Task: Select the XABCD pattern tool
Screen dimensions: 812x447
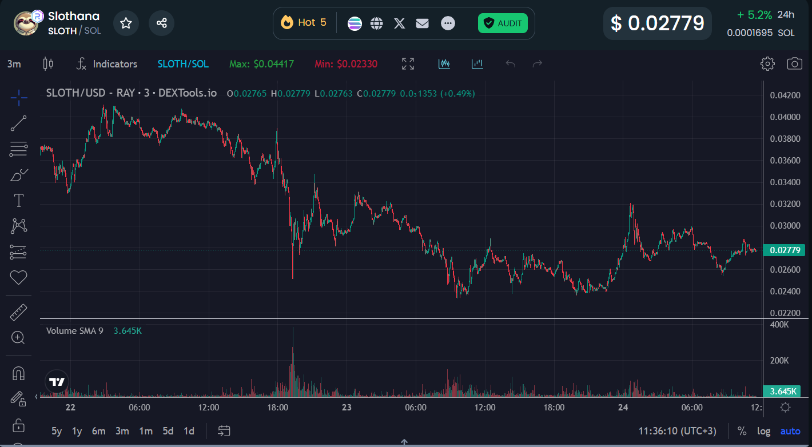Action: 19,226
